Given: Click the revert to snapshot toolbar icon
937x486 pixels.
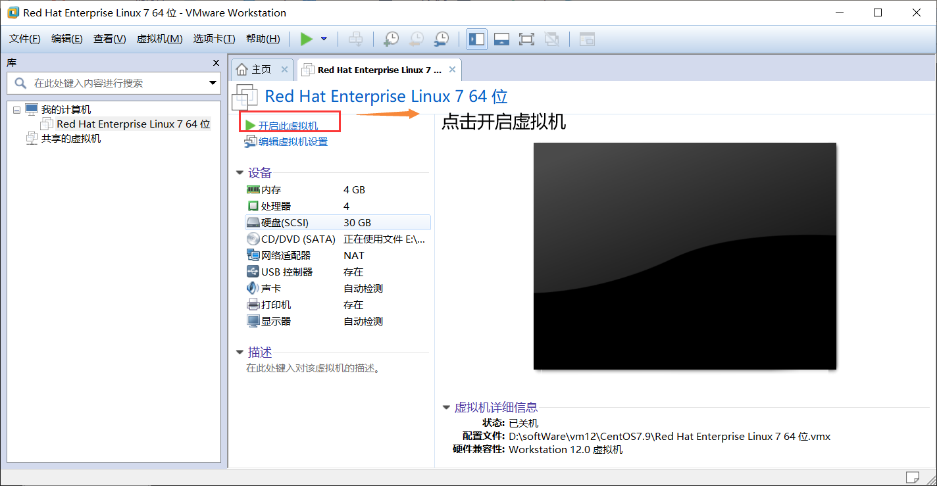Looking at the screenshot, I should 416,39.
